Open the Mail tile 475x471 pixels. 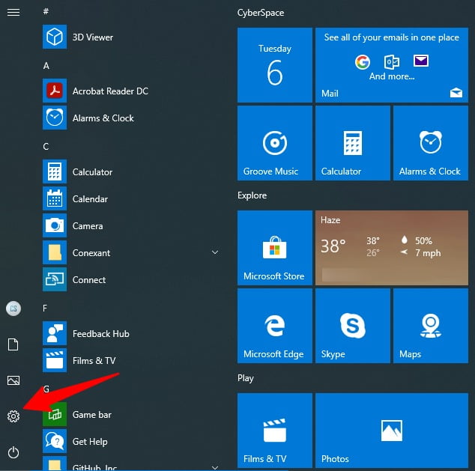(x=392, y=65)
